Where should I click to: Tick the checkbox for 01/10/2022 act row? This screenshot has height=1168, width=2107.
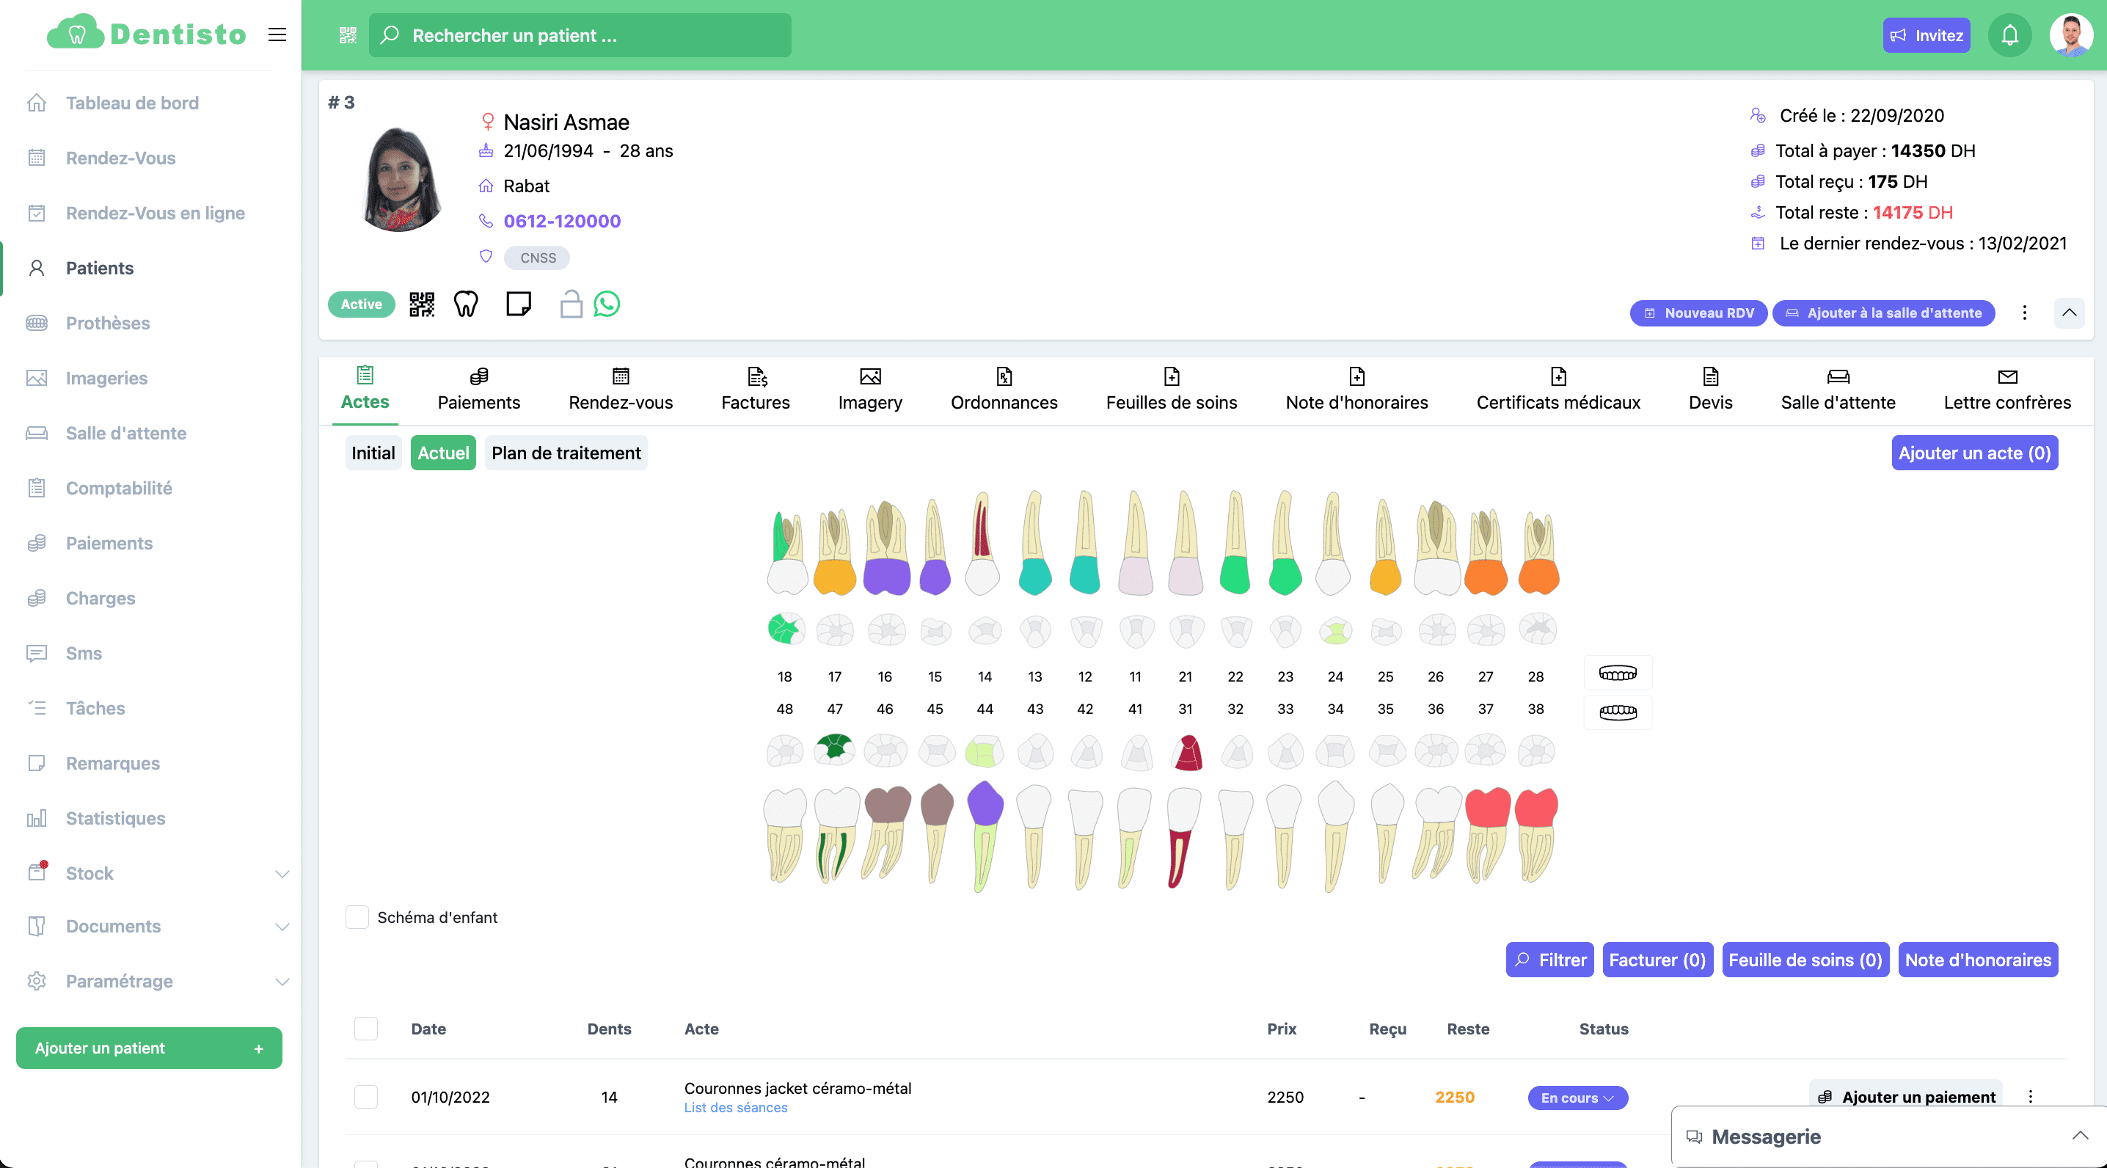[x=365, y=1097]
